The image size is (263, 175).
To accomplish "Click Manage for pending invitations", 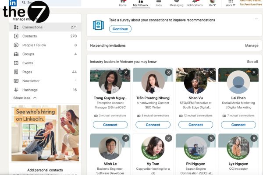I will pos(252,45).
